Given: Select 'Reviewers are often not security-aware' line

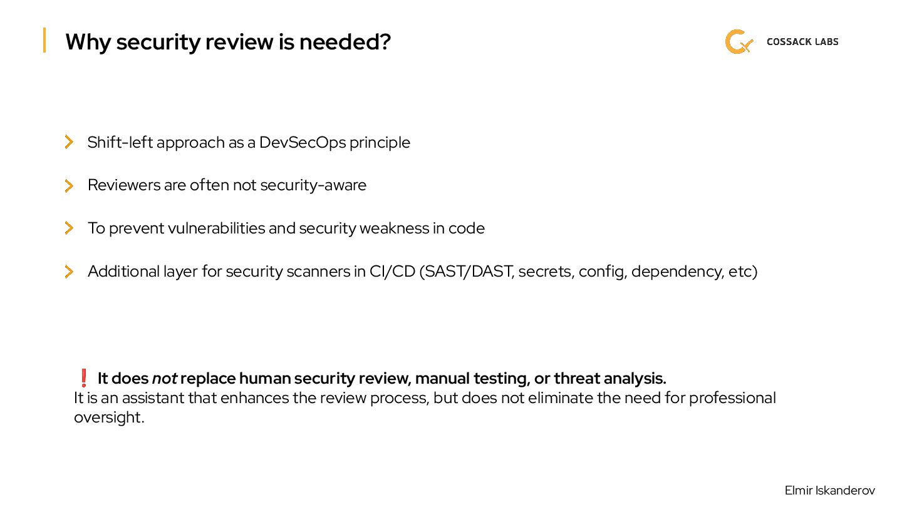Looking at the screenshot, I should (x=227, y=185).
